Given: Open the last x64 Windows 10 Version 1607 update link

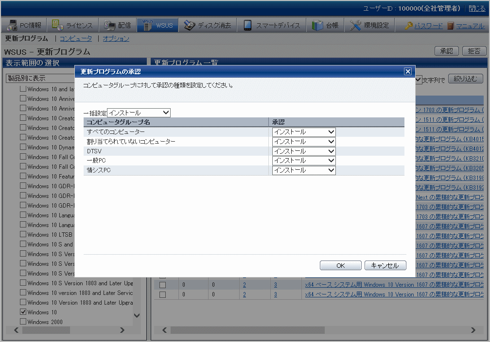Looking at the screenshot, I should 394,294.
